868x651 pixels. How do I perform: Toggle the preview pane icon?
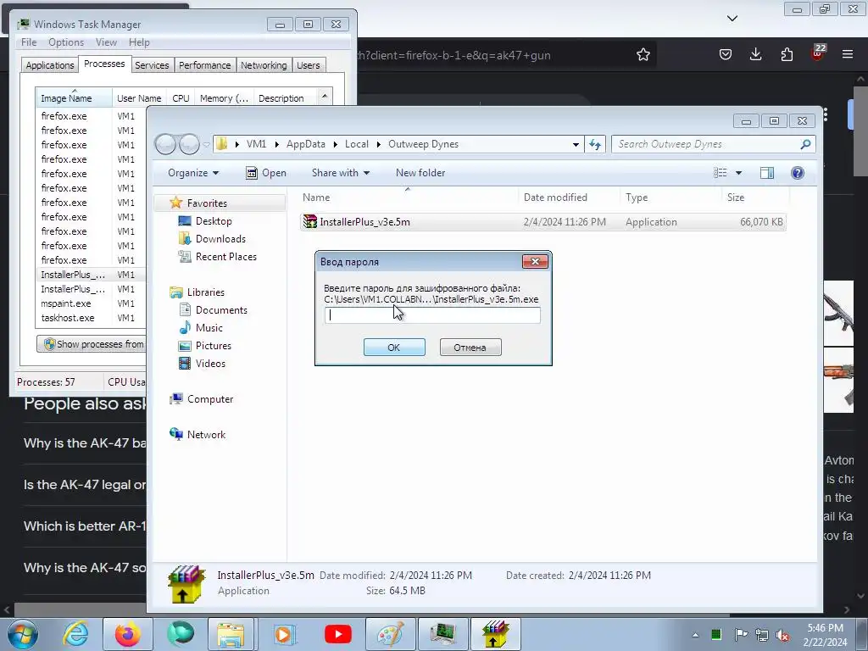pos(766,173)
